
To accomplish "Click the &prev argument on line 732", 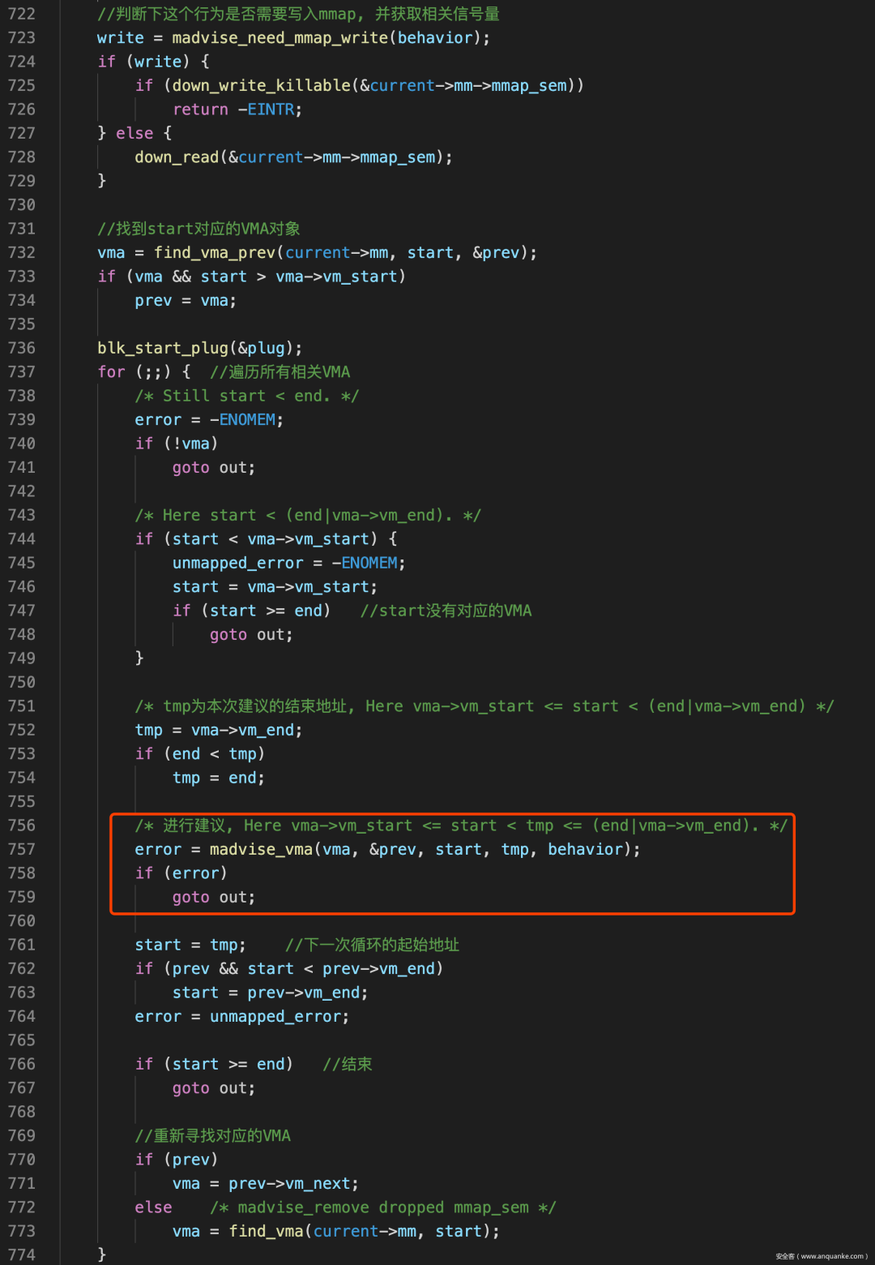I will tap(496, 253).
